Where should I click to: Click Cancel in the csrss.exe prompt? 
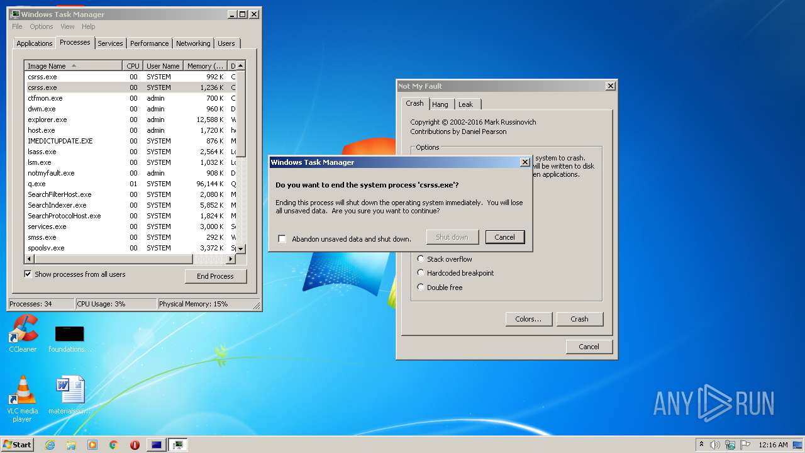coord(504,237)
